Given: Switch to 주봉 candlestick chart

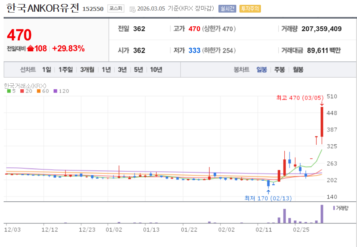Looking at the screenshot, I should [279, 70].
